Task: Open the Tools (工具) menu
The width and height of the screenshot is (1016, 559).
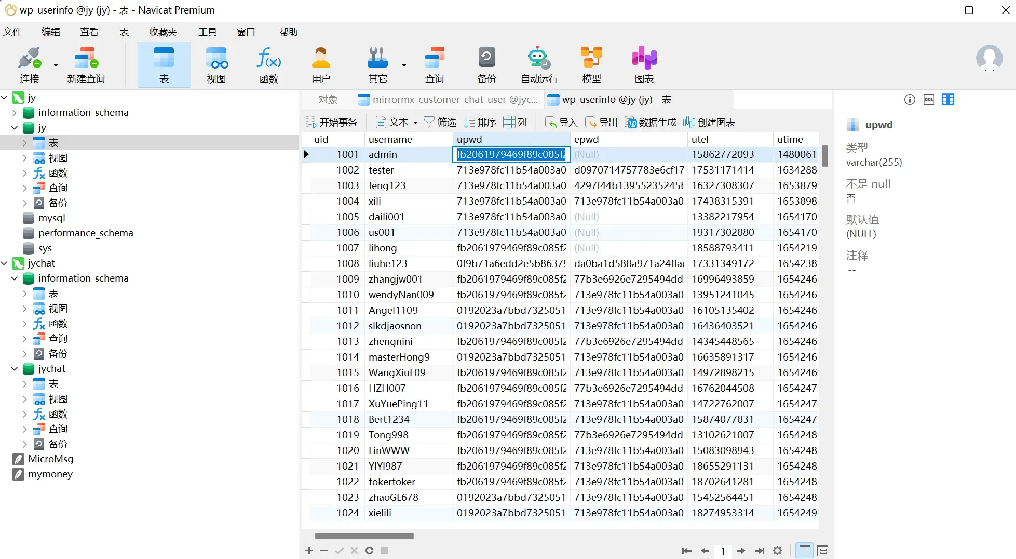Action: [x=207, y=32]
